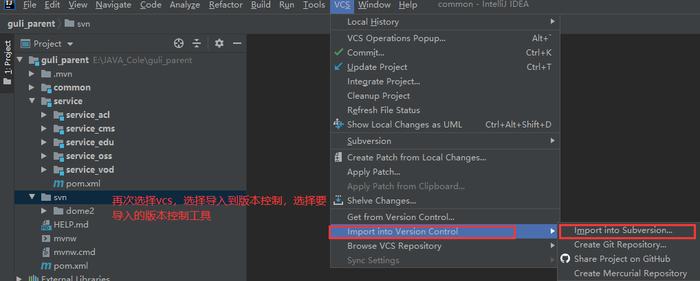This screenshot has height=281, width=700.
Task: Click the Create Patch icon
Action: [x=339, y=158]
